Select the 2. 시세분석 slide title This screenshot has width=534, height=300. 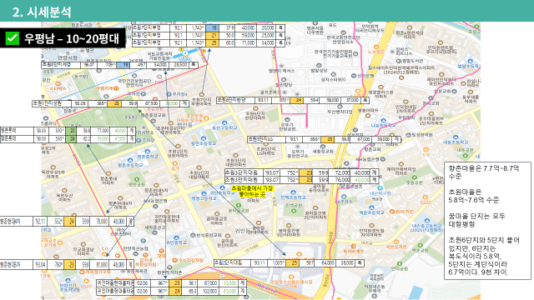coord(42,12)
